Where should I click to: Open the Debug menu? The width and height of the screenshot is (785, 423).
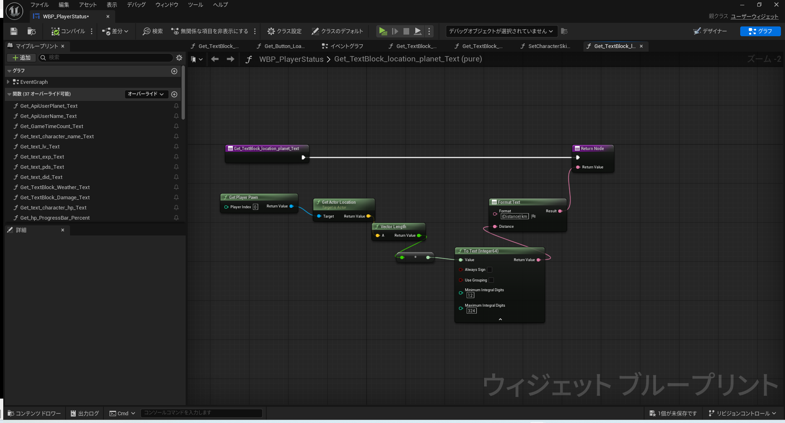pos(136,5)
